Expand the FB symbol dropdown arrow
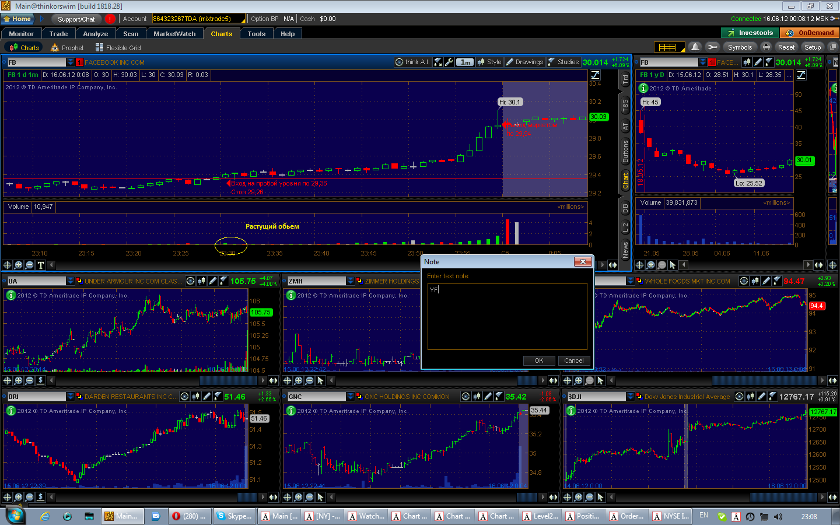840x525 pixels. pos(71,62)
